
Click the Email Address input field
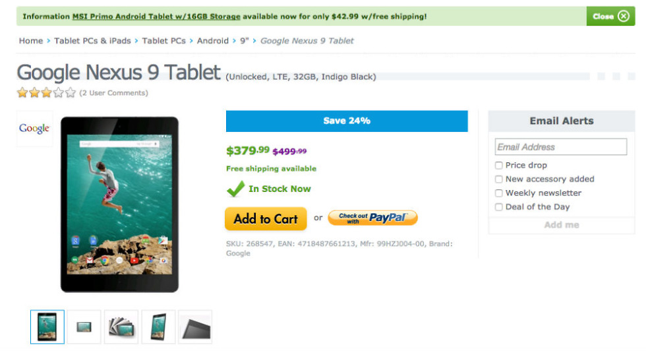pyautogui.click(x=561, y=147)
